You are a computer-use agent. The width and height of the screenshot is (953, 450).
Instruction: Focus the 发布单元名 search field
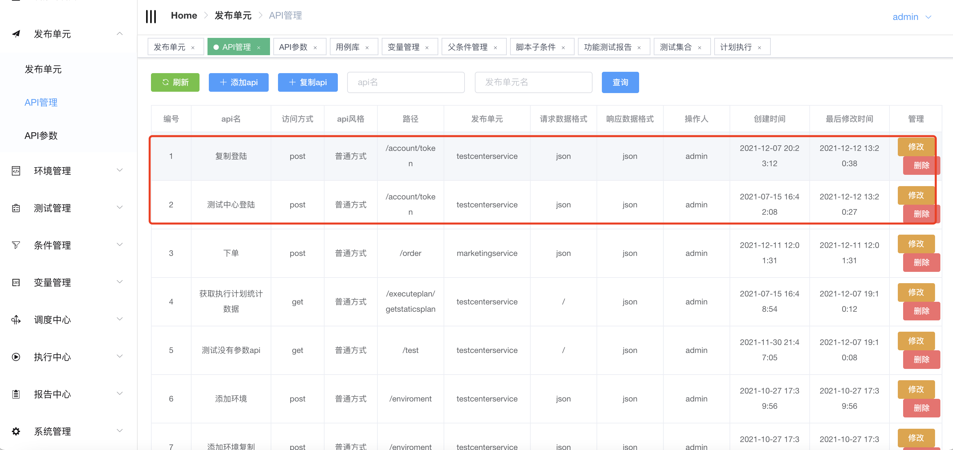pos(533,82)
